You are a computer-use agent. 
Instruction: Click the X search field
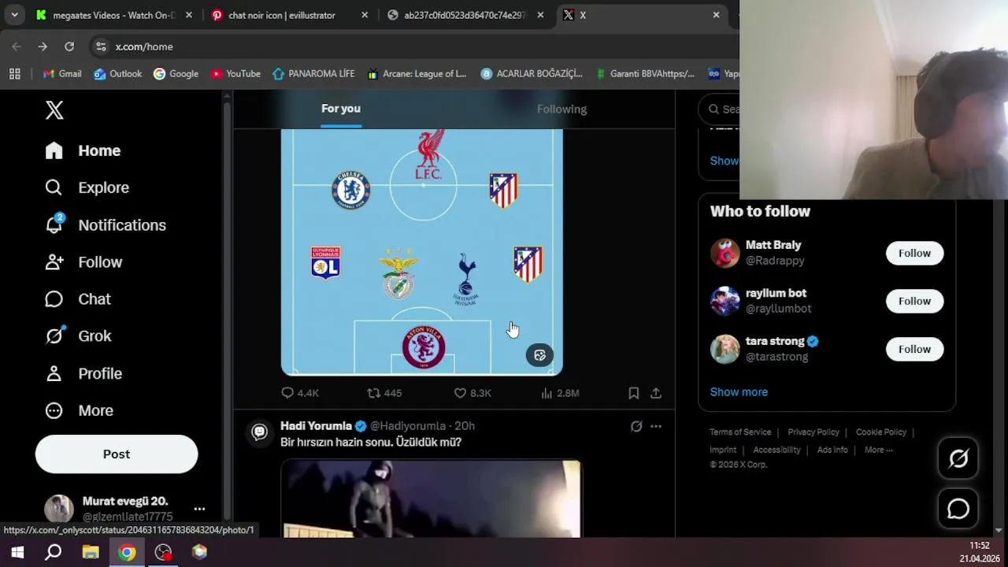[719, 109]
